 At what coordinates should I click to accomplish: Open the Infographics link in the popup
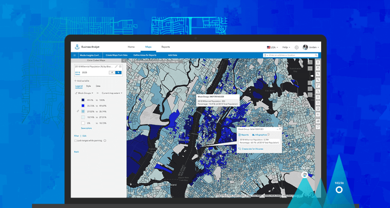point(260,135)
